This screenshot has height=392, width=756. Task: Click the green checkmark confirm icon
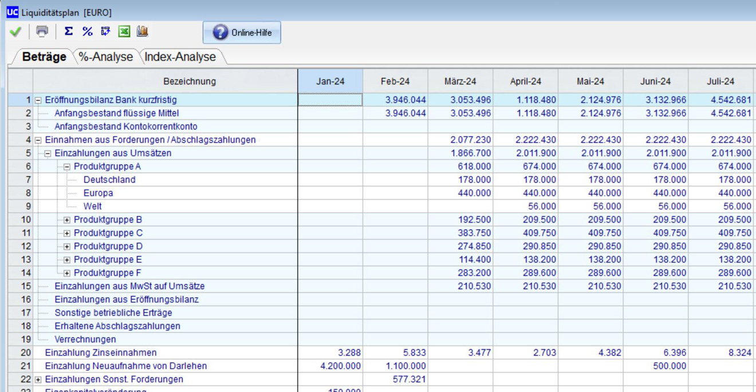click(15, 32)
